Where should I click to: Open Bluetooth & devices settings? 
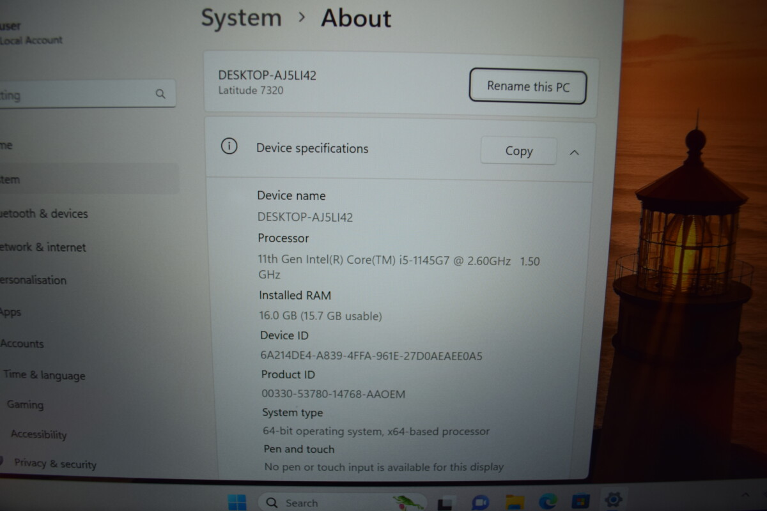43,213
